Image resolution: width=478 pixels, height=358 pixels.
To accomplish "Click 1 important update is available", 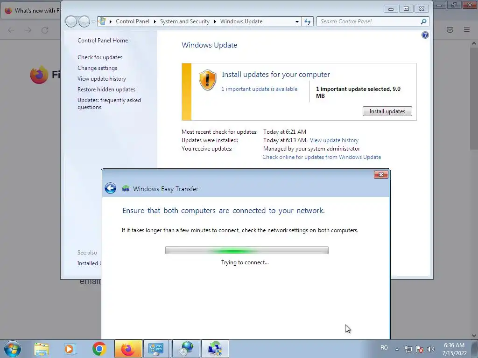I will coord(259,89).
